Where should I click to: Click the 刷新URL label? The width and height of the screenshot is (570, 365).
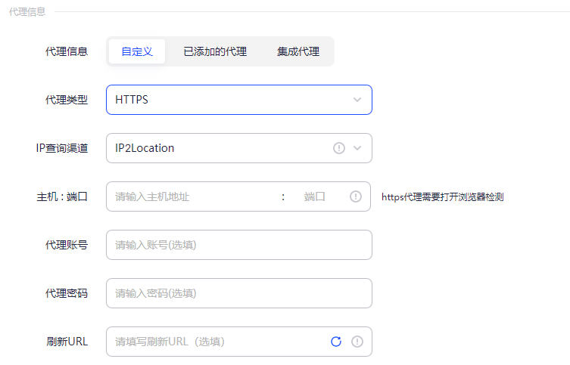[67, 342]
